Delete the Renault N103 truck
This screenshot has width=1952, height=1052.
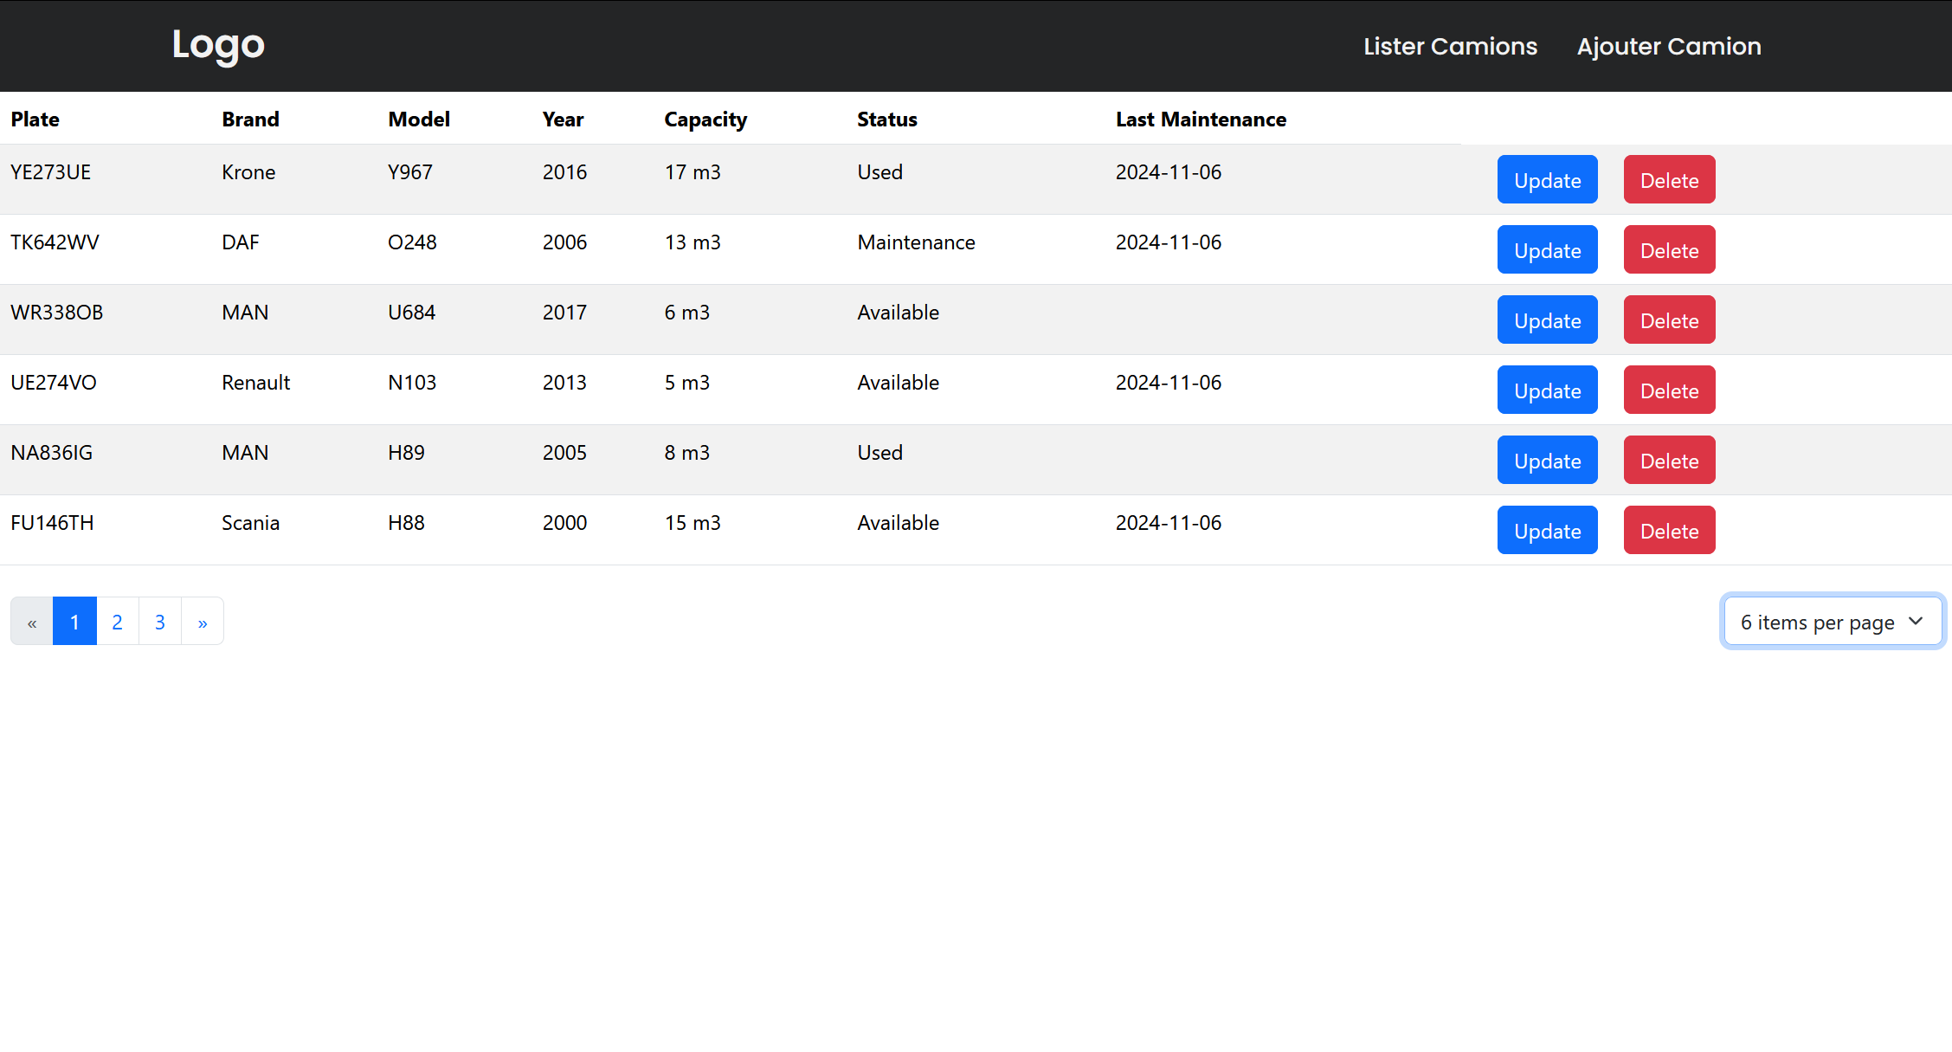1668,390
